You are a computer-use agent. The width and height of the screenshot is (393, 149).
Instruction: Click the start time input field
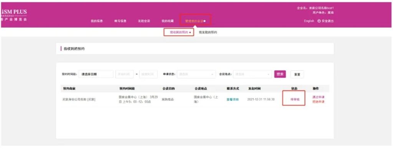124,74
